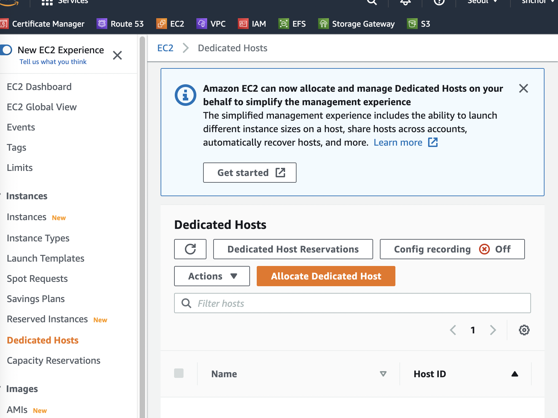Click the search magnifier in the top bar
Viewport: 558px width, 418px height.
pos(372,2)
